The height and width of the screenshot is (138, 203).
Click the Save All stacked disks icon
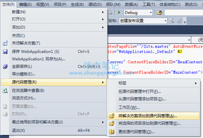click(5, 66)
